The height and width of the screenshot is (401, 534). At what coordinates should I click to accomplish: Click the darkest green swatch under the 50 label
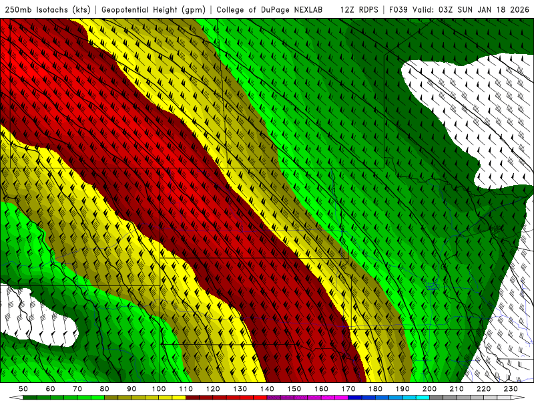click(30, 398)
